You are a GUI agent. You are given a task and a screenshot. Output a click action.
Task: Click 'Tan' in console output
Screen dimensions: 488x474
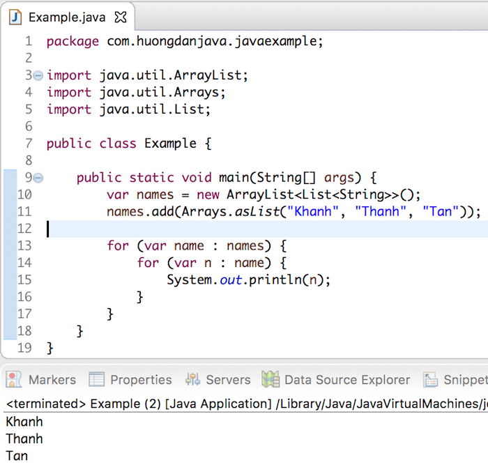coord(17,456)
